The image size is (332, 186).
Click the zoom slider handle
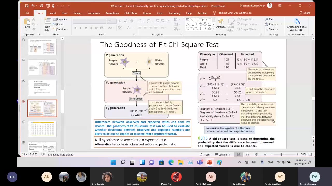(281, 154)
